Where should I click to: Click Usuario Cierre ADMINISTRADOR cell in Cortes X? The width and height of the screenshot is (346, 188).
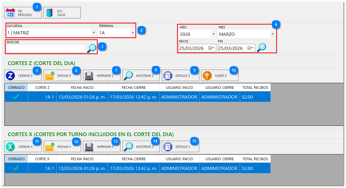[220, 168]
